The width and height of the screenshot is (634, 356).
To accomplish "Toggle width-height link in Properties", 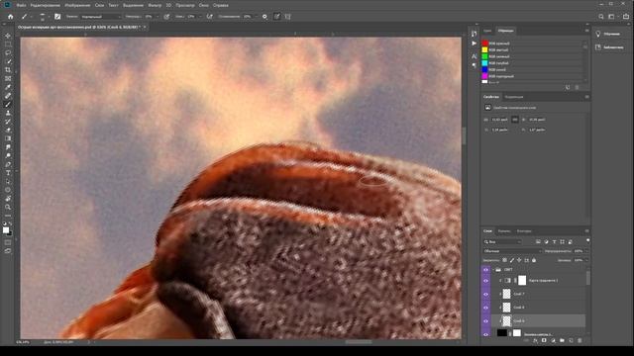I will pos(515,120).
